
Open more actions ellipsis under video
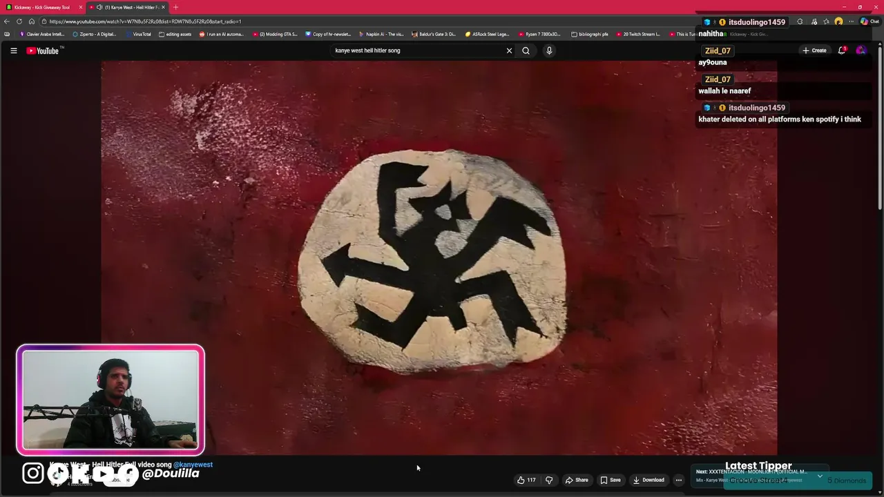click(x=679, y=480)
